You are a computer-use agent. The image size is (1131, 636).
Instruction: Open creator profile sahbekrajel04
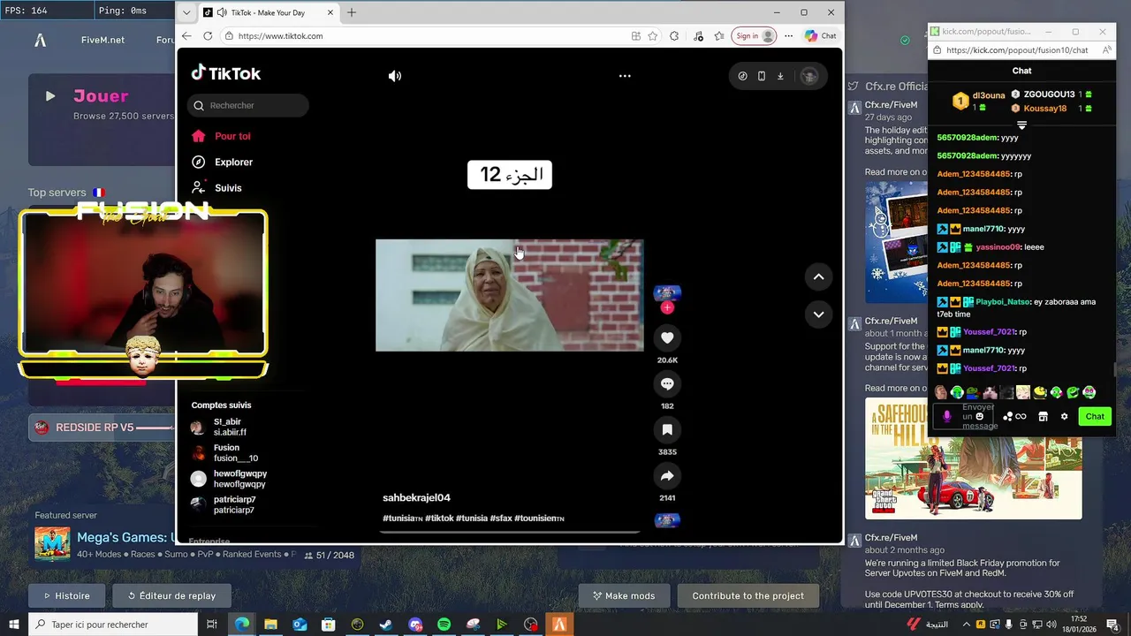[416, 498]
